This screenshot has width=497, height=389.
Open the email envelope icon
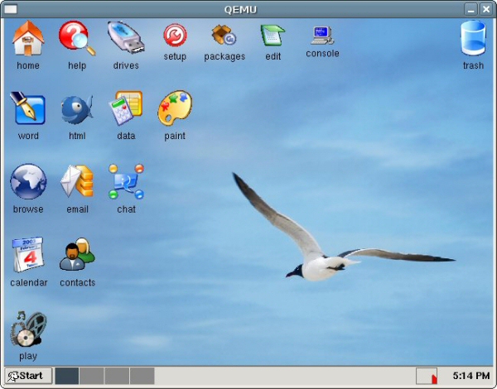coord(76,182)
